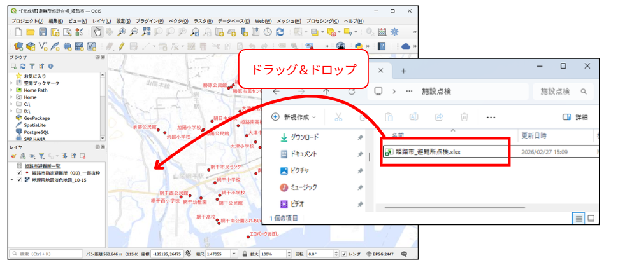Open the Python console icon

coord(359,46)
